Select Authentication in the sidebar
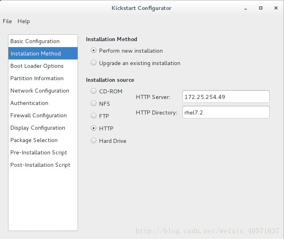The image size is (284, 239). point(43,103)
